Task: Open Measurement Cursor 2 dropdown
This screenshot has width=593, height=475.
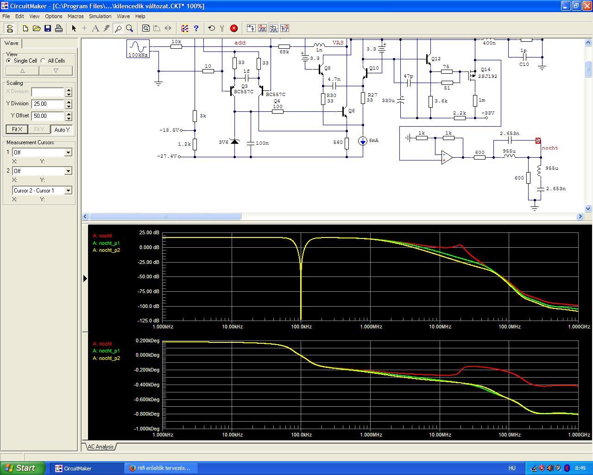Action: point(68,171)
